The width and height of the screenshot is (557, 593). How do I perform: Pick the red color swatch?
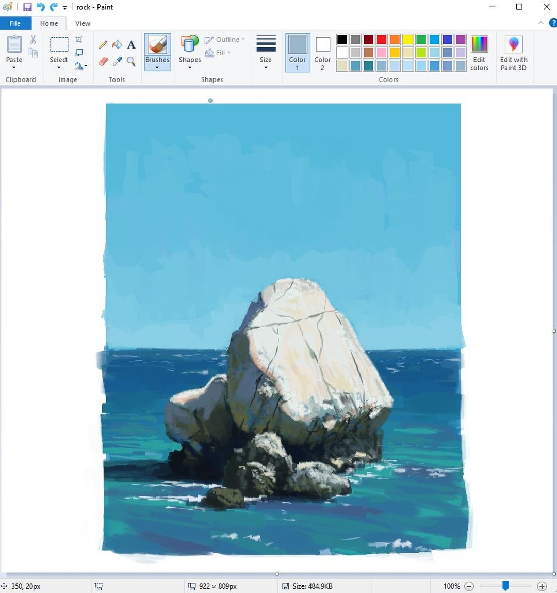(x=382, y=39)
